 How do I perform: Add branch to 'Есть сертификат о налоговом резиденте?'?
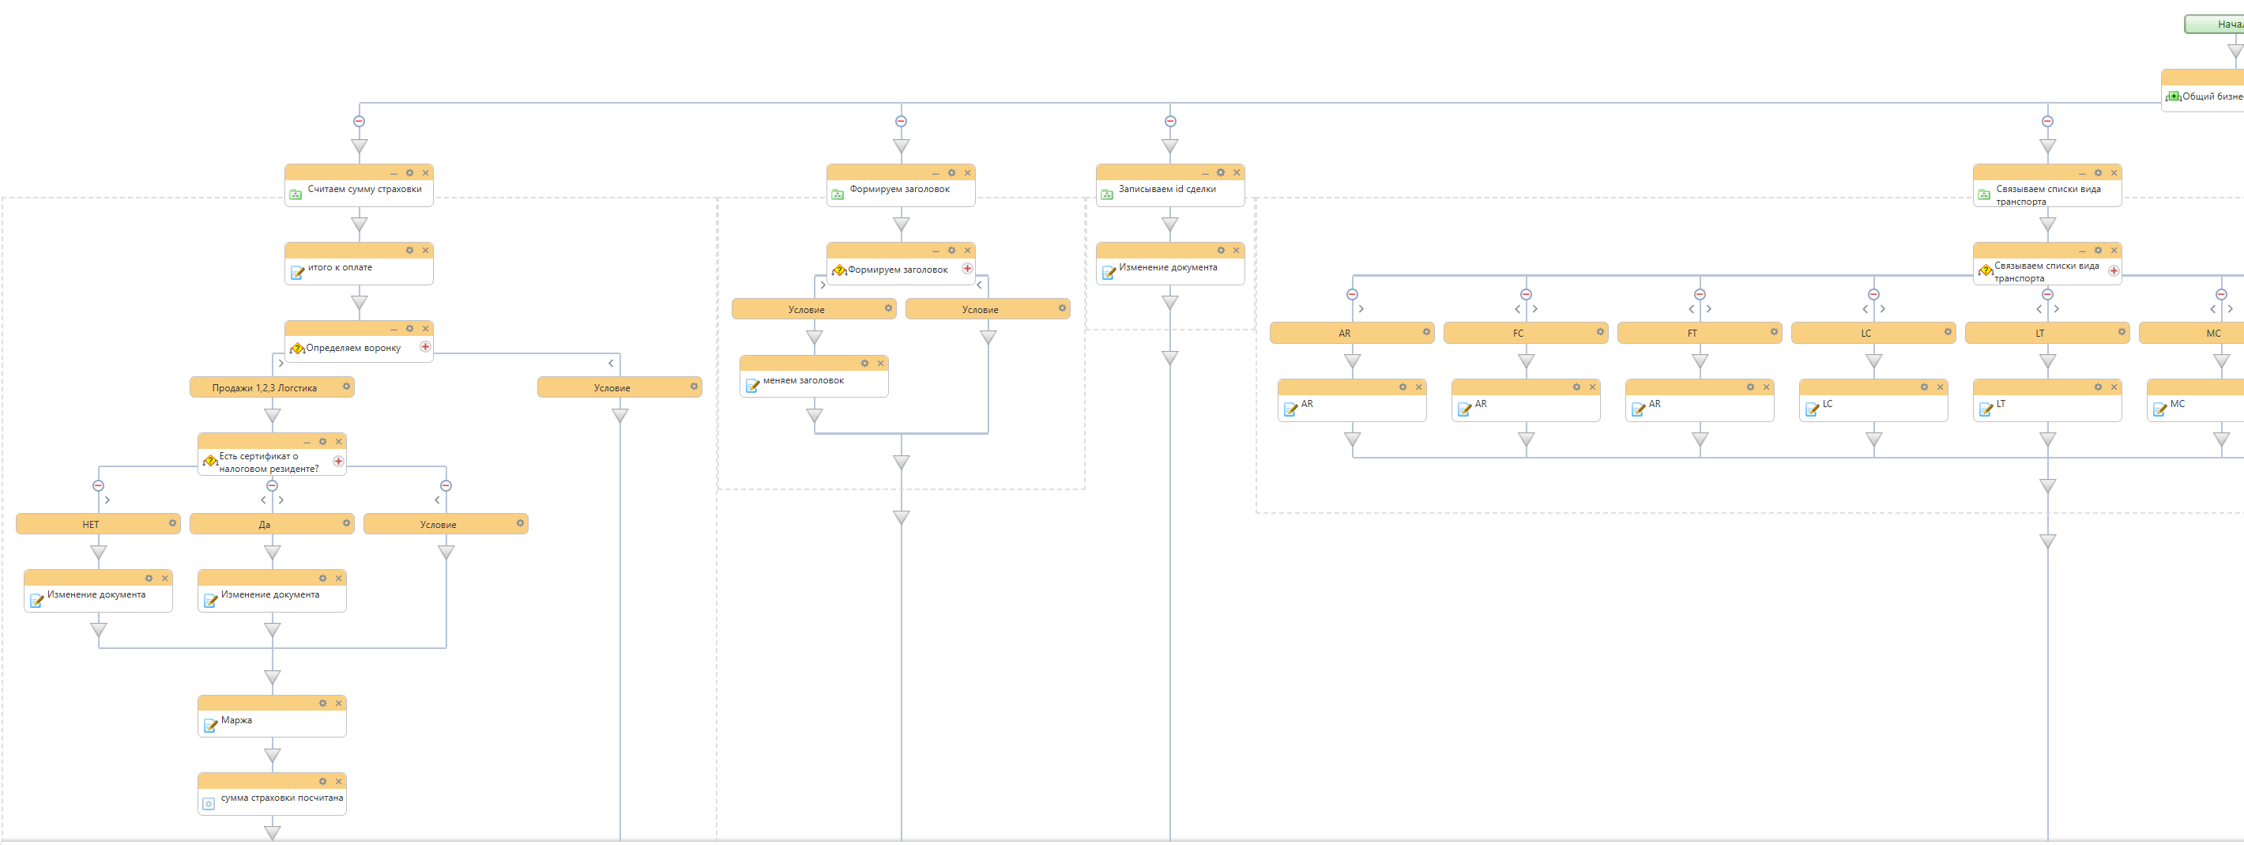point(338,461)
